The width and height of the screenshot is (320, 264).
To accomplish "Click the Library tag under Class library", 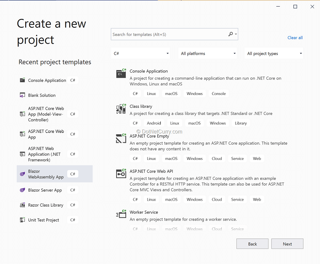I will click(241, 123).
